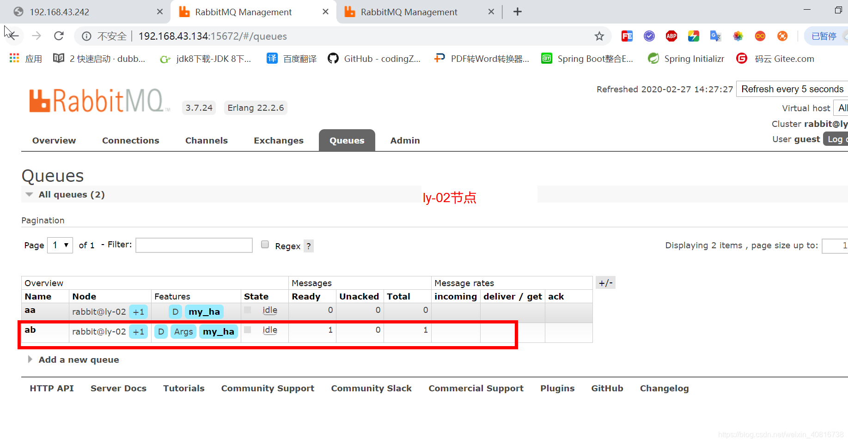Viewport: 848px width, 443px height.
Task: Open the Baidu Translate bookmark
Action: pyautogui.click(x=292, y=59)
